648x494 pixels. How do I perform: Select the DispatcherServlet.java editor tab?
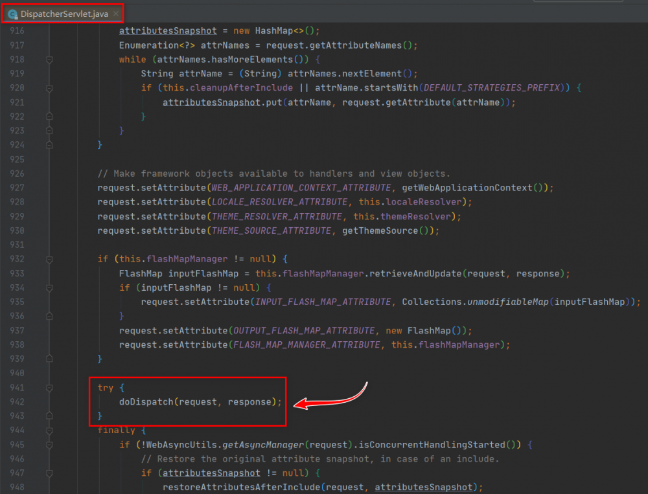(x=64, y=14)
